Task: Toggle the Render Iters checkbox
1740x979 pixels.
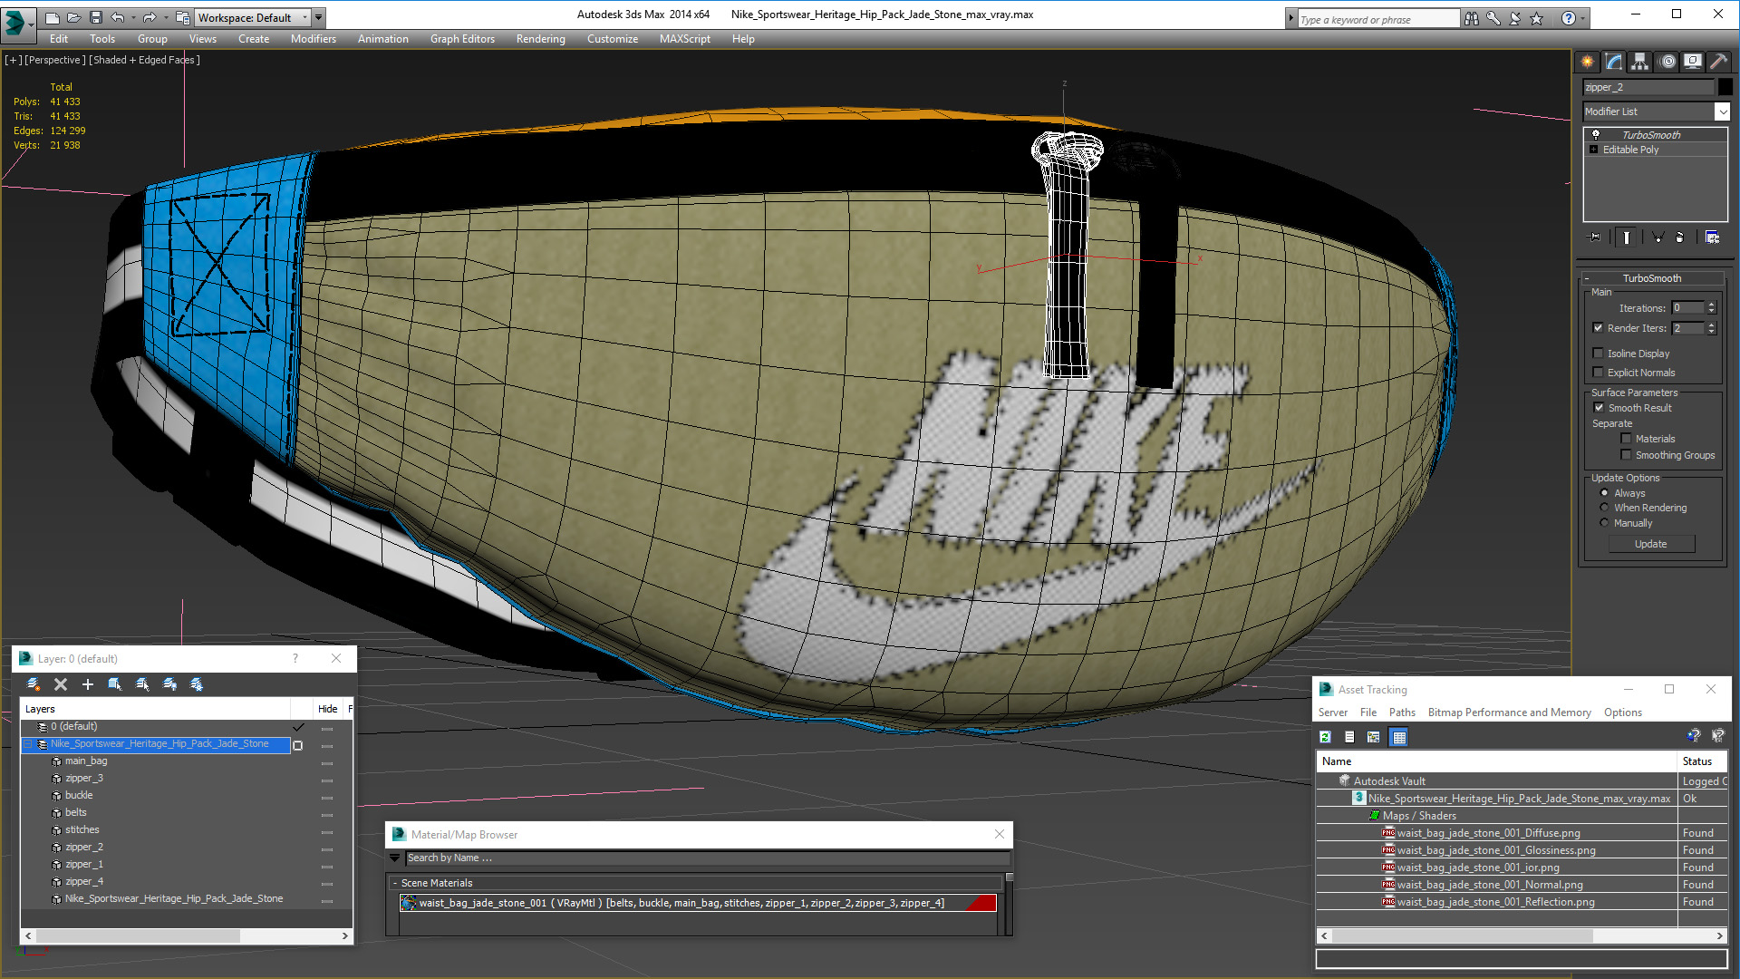Action: pos(1599,328)
